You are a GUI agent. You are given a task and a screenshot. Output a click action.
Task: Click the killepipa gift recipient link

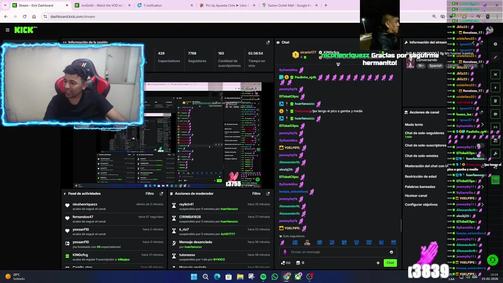[x=123, y=259]
